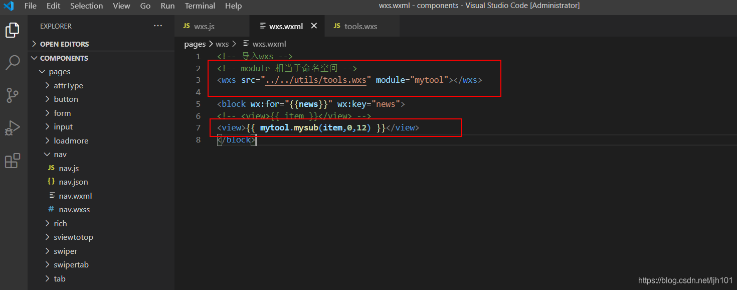Open the Edit menu
This screenshot has width=737, height=290.
click(53, 6)
